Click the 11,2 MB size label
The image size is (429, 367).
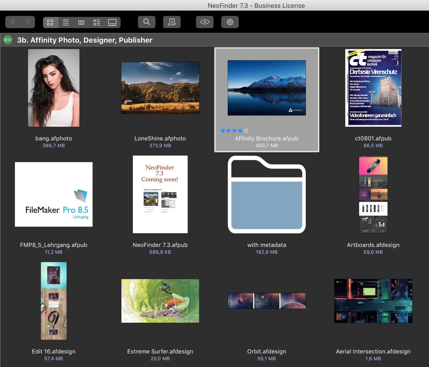click(x=54, y=252)
